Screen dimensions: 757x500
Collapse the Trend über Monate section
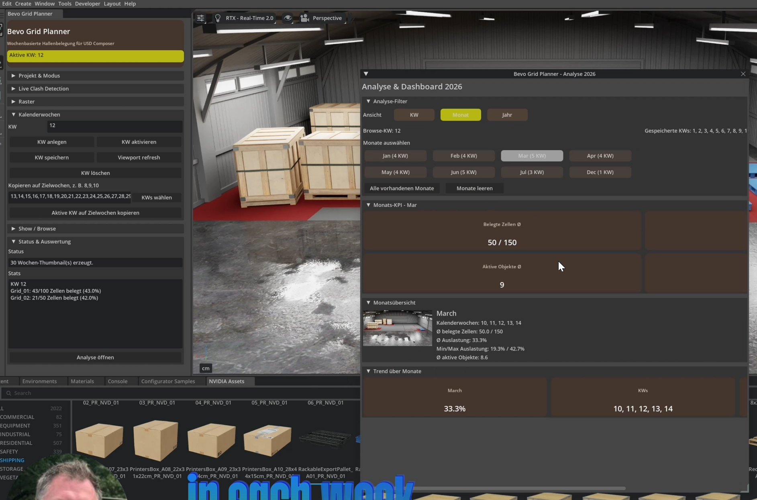click(554, 371)
